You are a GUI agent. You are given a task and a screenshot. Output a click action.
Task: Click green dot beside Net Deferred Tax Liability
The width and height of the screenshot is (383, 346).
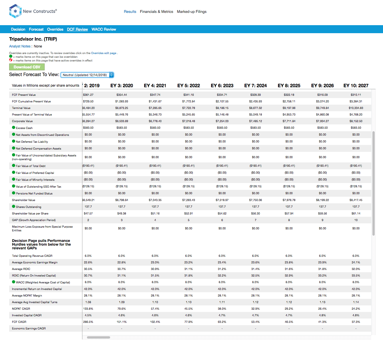(13, 141)
